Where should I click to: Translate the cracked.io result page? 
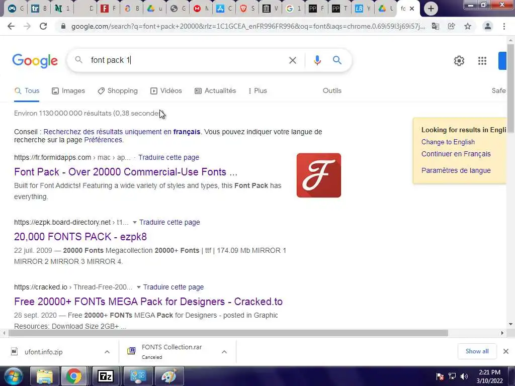[x=174, y=287]
